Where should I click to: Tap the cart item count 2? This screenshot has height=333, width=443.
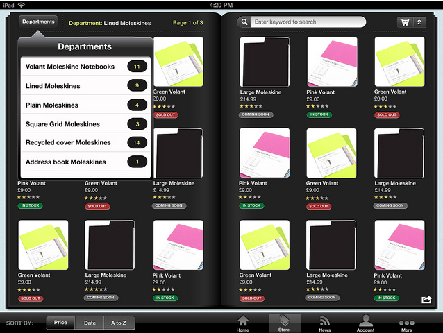click(x=419, y=22)
